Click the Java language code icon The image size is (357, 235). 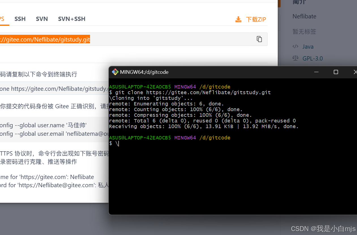[x=295, y=46]
